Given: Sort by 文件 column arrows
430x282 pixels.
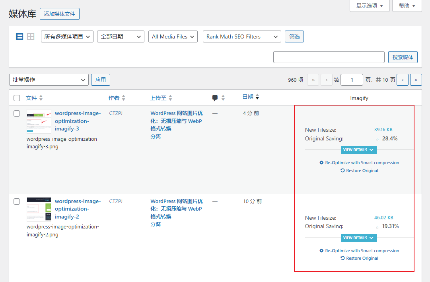Looking at the screenshot, I should (x=41, y=98).
